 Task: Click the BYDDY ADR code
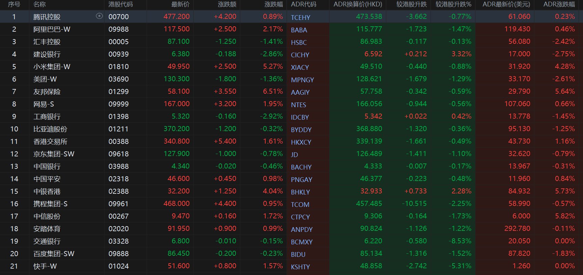[301, 130]
